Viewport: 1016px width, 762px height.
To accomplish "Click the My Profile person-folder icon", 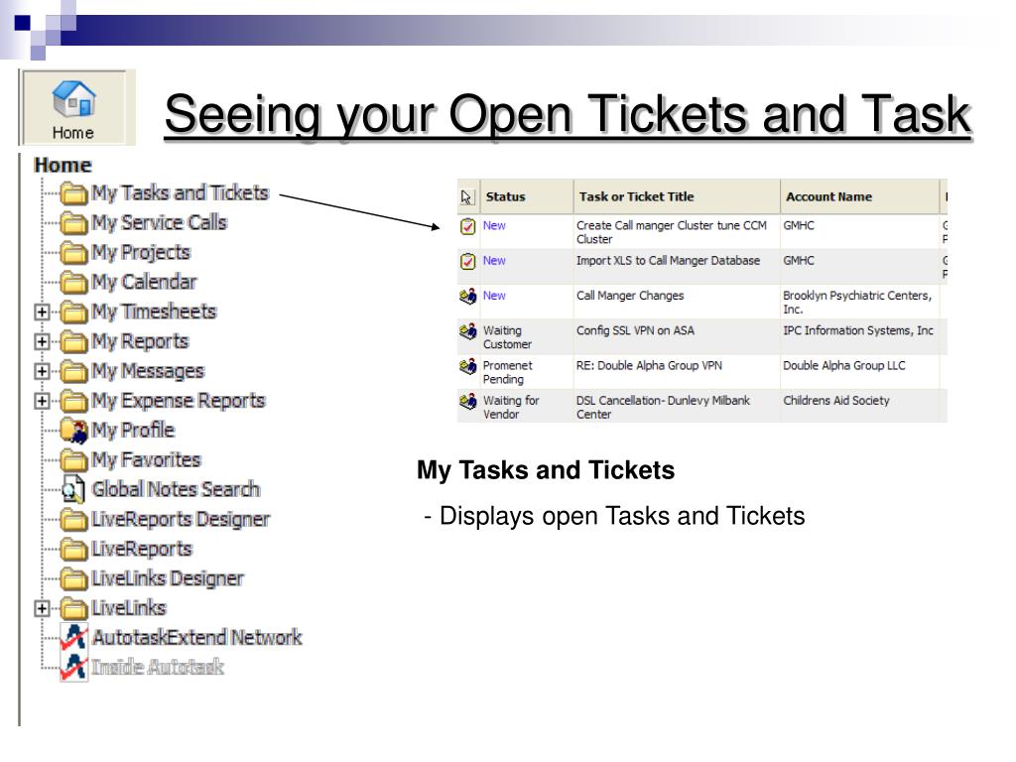I will 73,431.
